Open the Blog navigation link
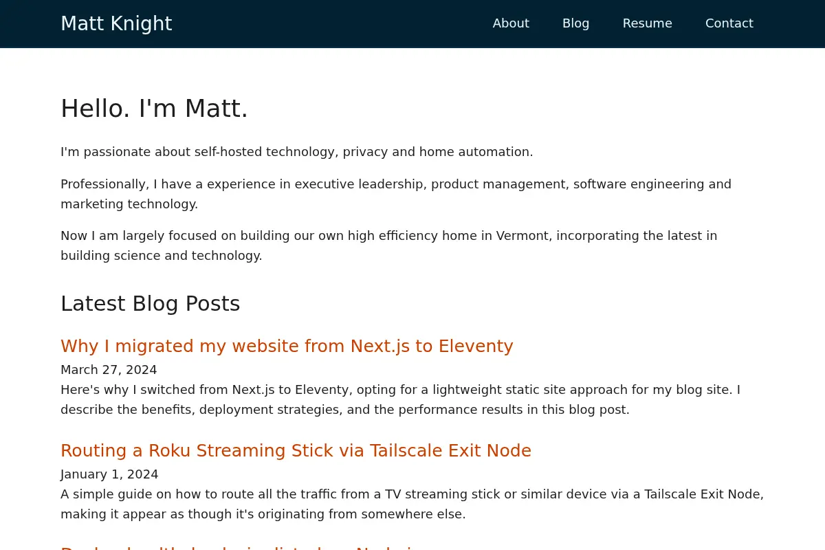The width and height of the screenshot is (825, 550). point(575,23)
